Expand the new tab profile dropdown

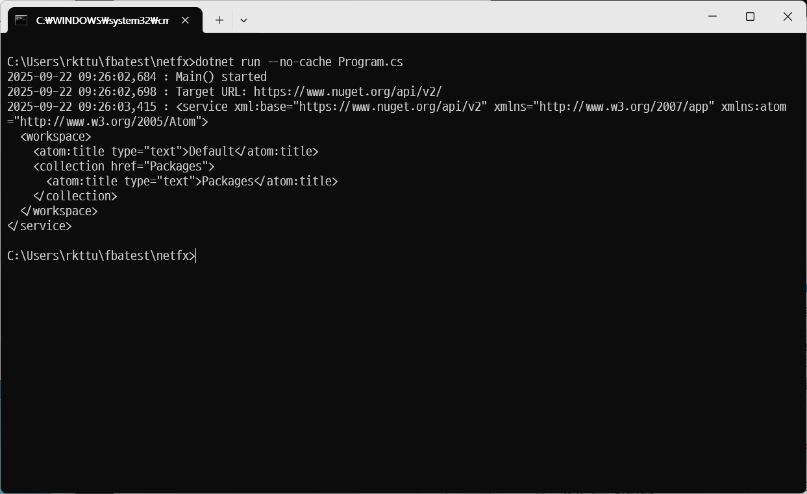pyautogui.click(x=243, y=20)
